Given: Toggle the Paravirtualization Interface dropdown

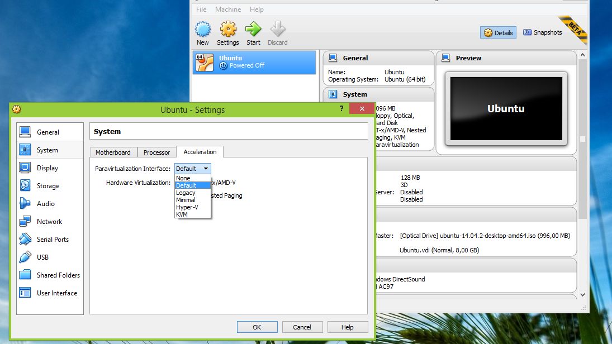Looking at the screenshot, I should [193, 169].
